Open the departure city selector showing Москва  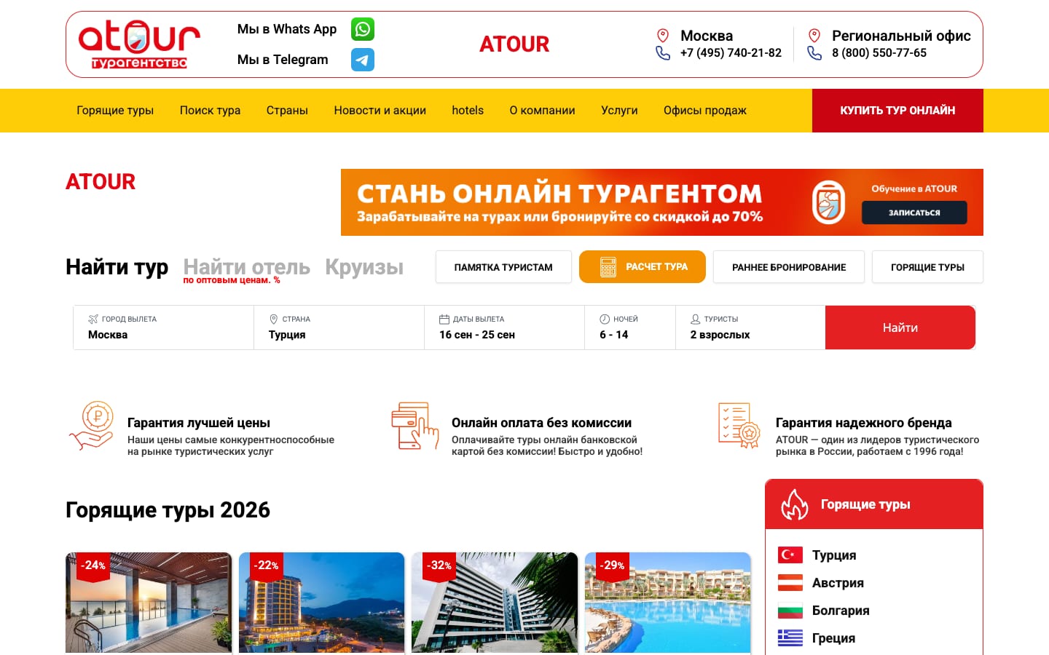[164, 327]
